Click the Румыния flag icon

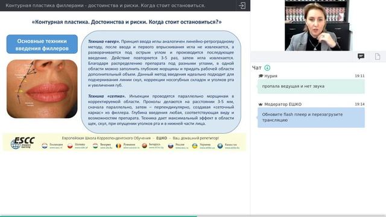118,146
